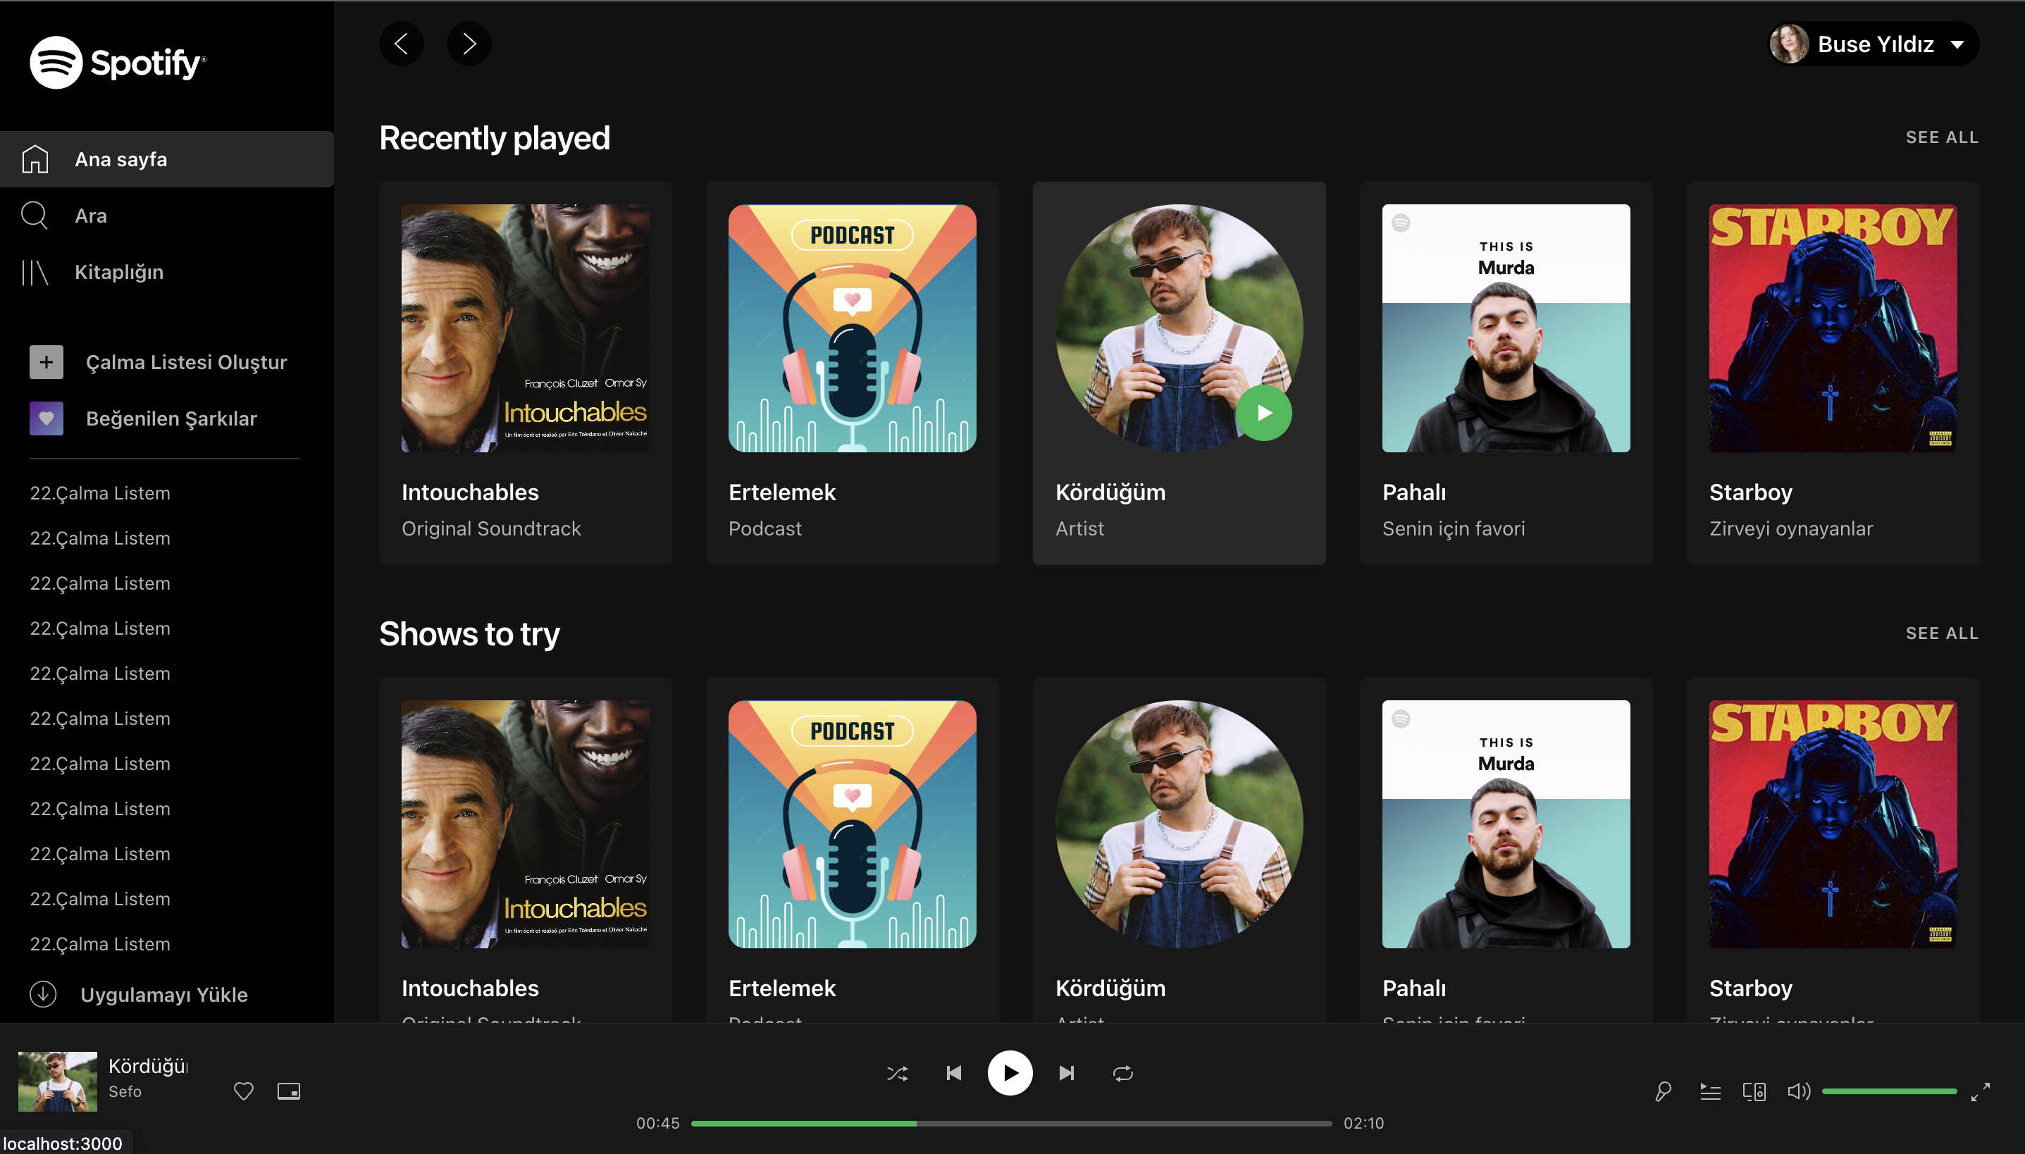Open Starboy card in Shows to try
This screenshot has width=2025, height=1154.
1833,850
